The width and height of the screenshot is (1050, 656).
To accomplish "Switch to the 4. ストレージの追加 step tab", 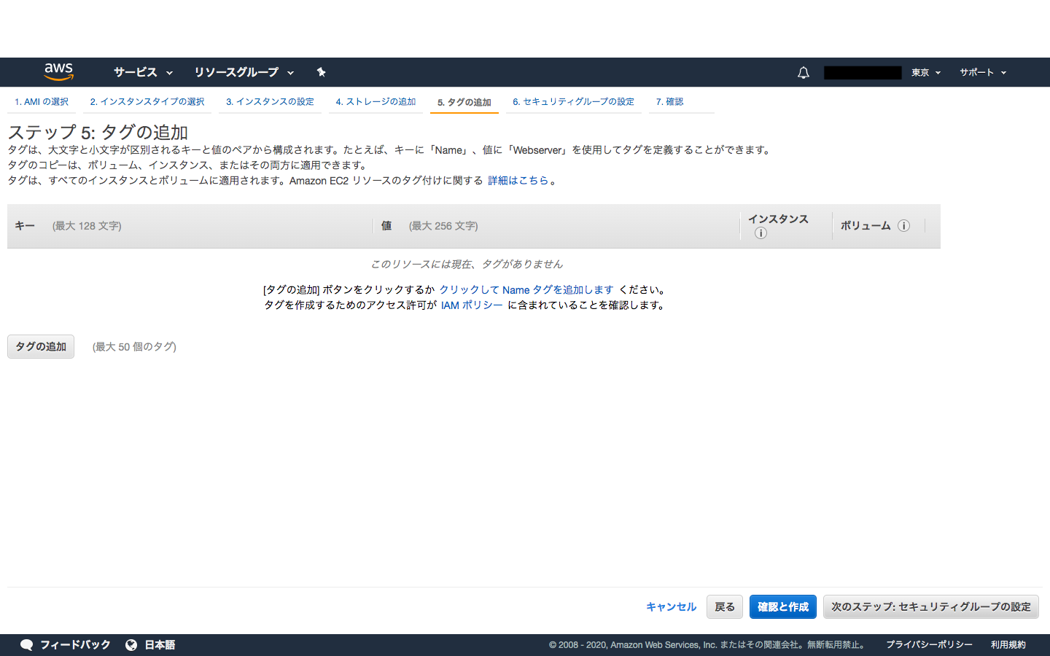I will pyautogui.click(x=376, y=101).
